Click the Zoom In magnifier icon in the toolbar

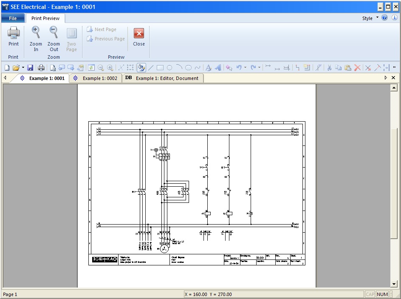point(110,68)
